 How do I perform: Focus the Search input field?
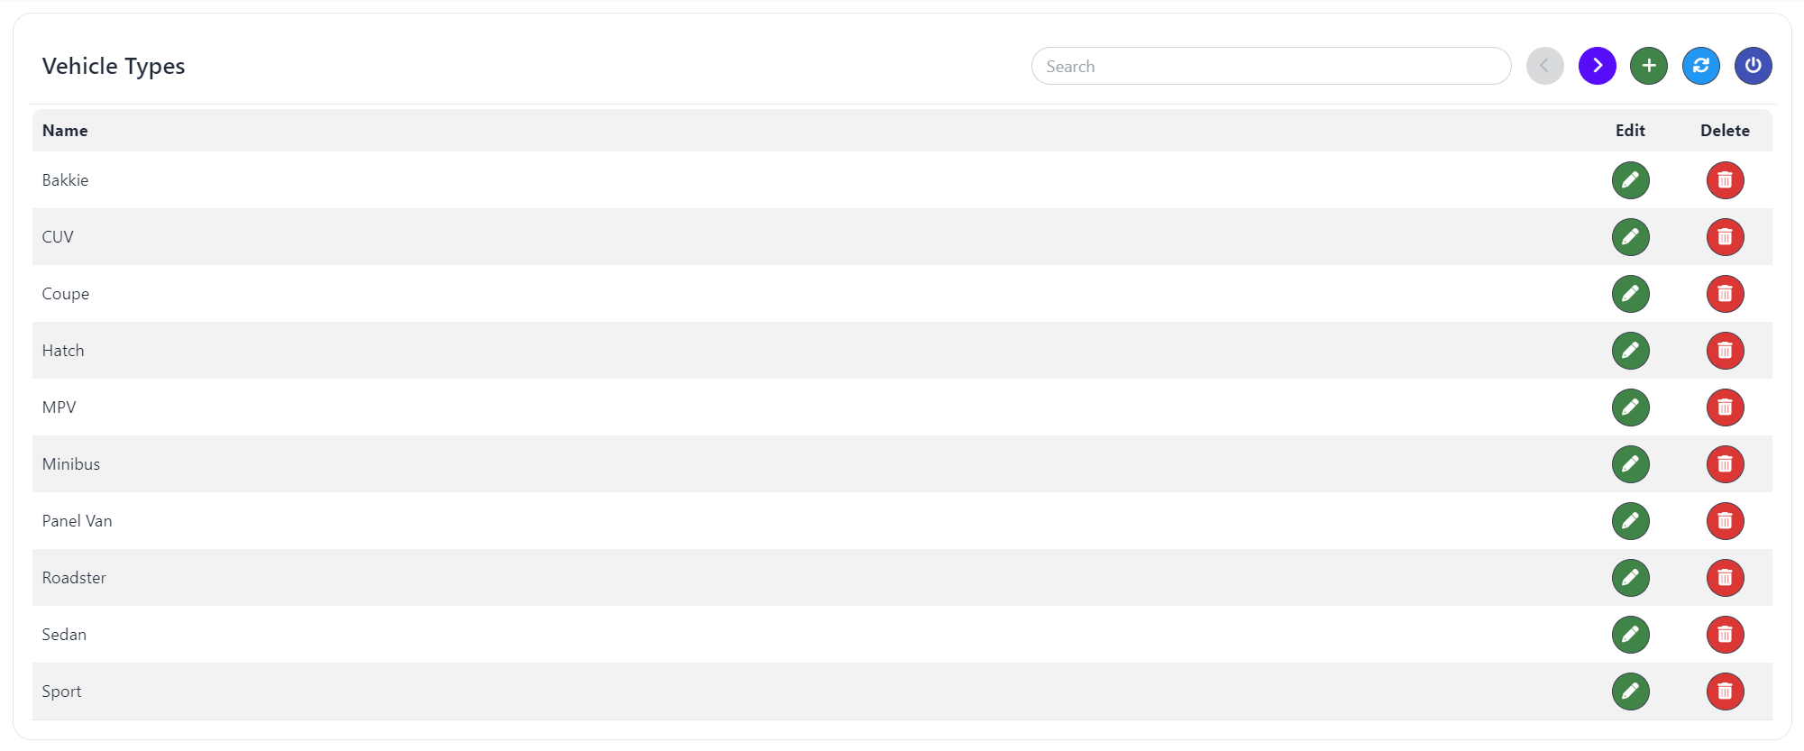click(x=1270, y=66)
